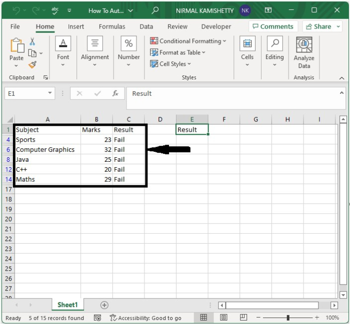The image size is (350, 324).
Task: Open Customize Quick Access Toolbar arrow
Action: click(x=69, y=10)
